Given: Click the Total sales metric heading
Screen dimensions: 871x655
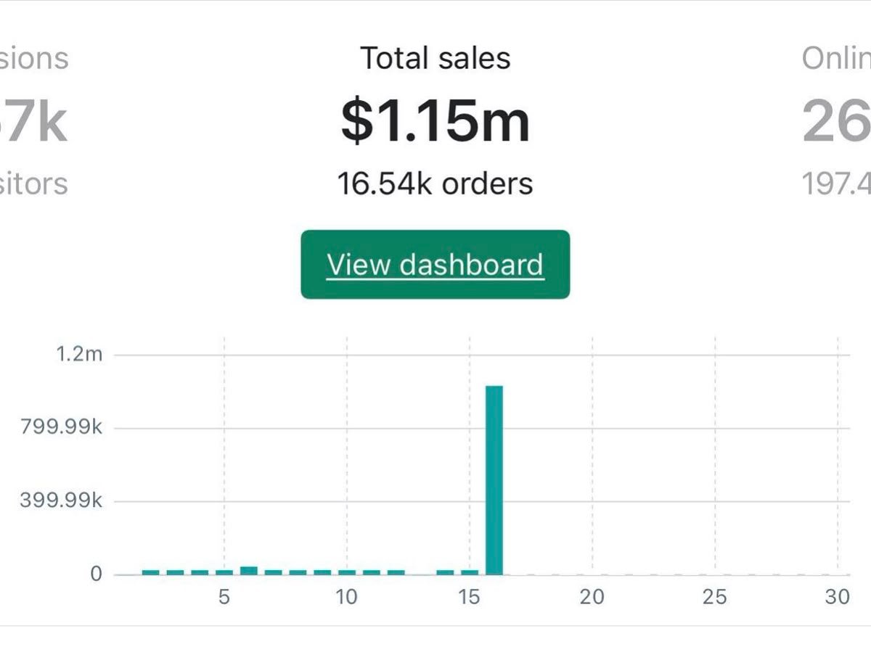Looking at the screenshot, I should pyautogui.click(x=434, y=58).
